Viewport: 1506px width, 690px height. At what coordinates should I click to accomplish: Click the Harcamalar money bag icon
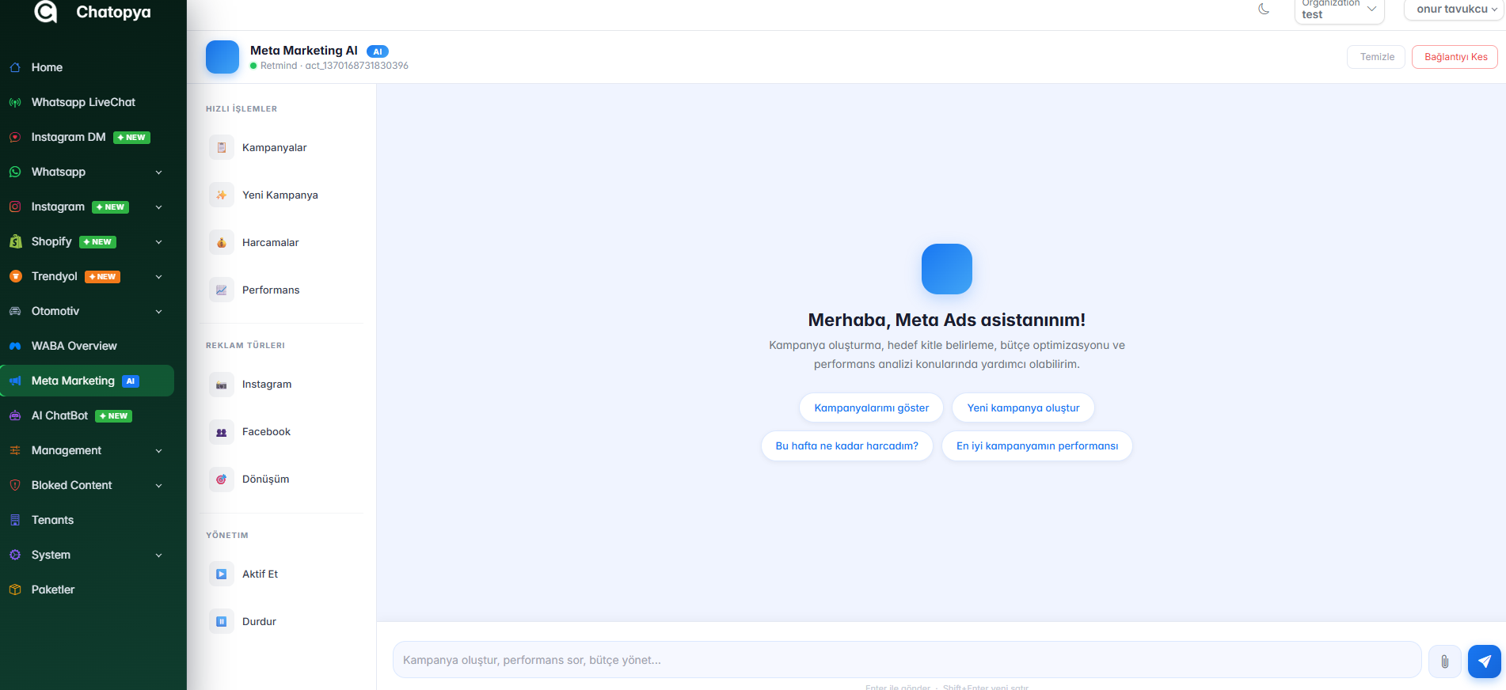click(x=222, y=242)
